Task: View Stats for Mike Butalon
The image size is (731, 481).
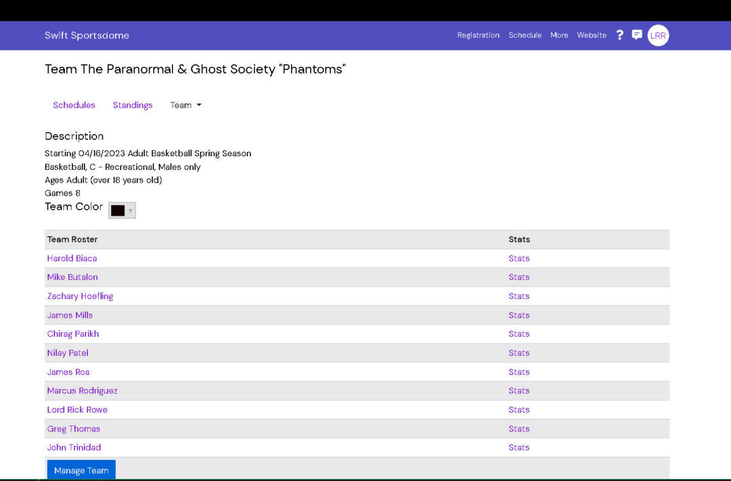Action: pyautogui.click(x=518, y=277)
